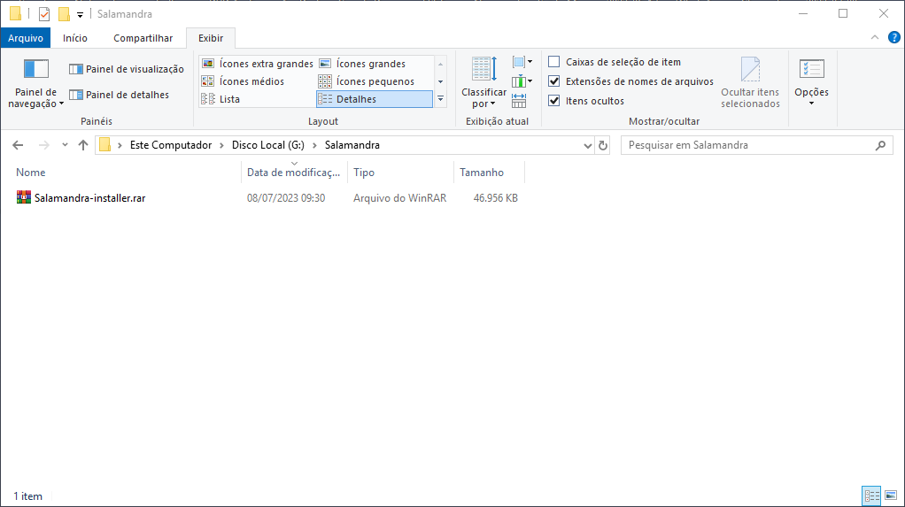Open the Painel de navegação menu
The width and height of the screenshot is (905, 507).
[35, 84]
